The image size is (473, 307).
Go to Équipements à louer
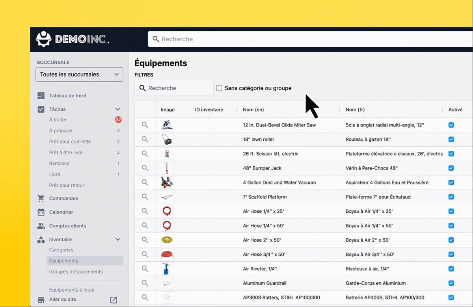point(72,290)
